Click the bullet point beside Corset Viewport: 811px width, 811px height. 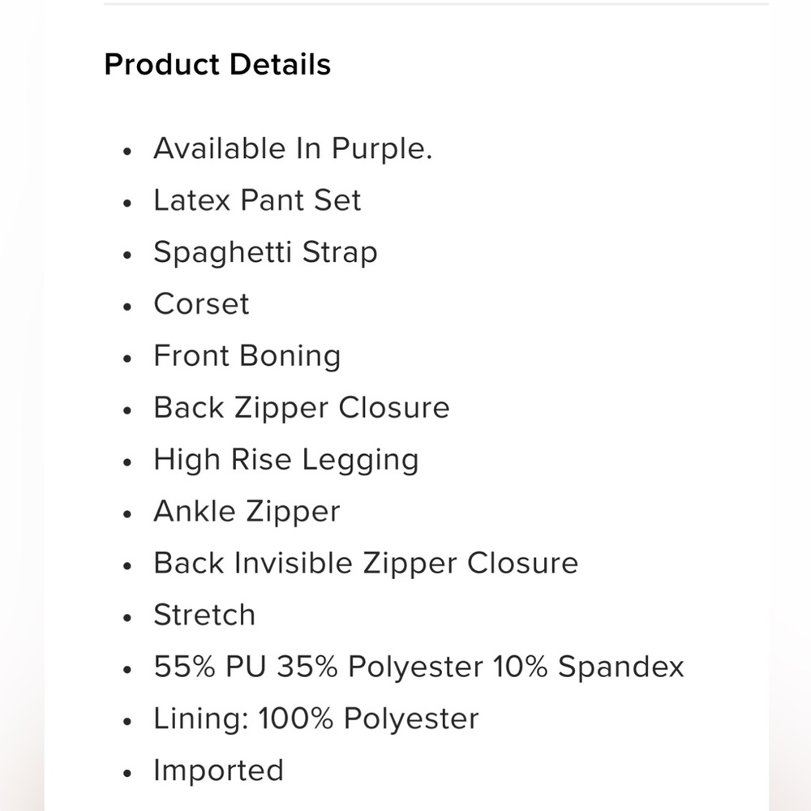point(127,307)
